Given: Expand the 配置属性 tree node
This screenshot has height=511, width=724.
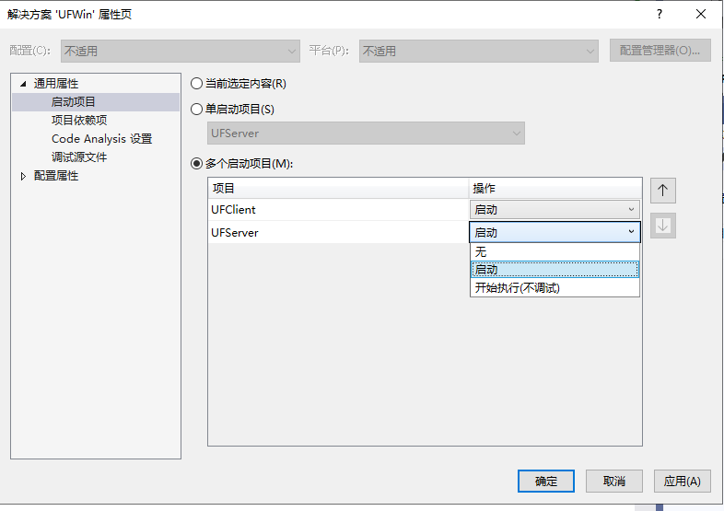Looking at the screenshot, I should point(23,177).
